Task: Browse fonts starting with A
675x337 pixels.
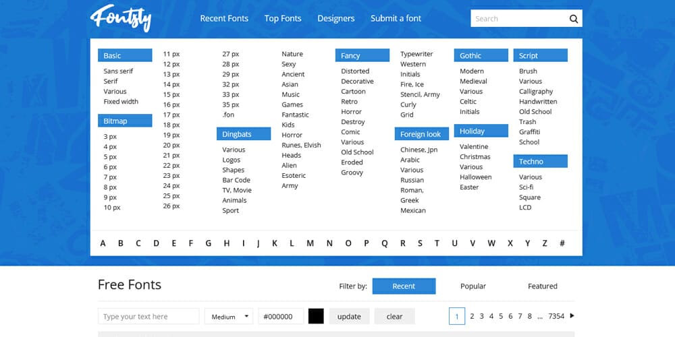Action: click(103, 243)
